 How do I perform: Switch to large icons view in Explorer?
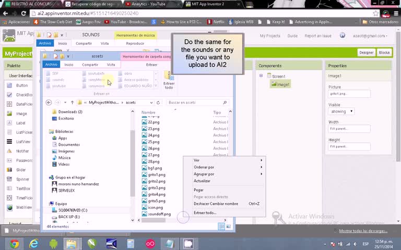coord(228,226)
